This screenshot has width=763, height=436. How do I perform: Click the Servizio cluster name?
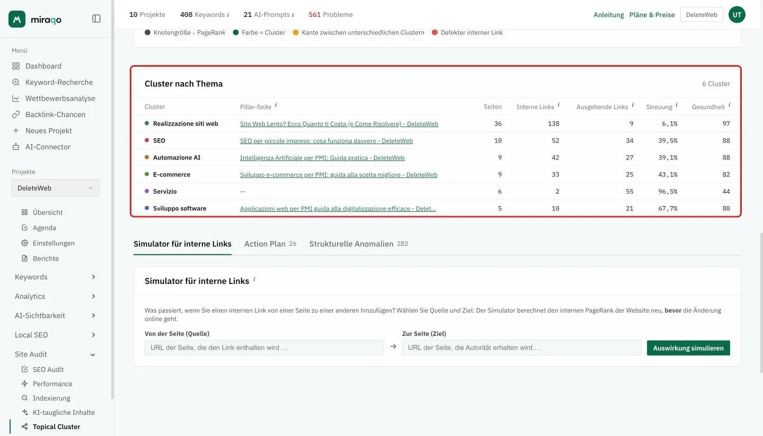(x=165, y=192)
